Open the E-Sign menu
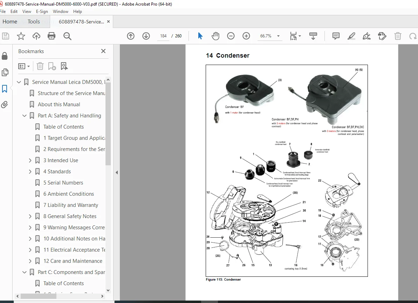This screenshot has height=303, width=418. tap(42, 12)
